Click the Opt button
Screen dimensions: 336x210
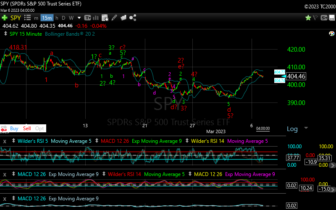click(39, 129)
